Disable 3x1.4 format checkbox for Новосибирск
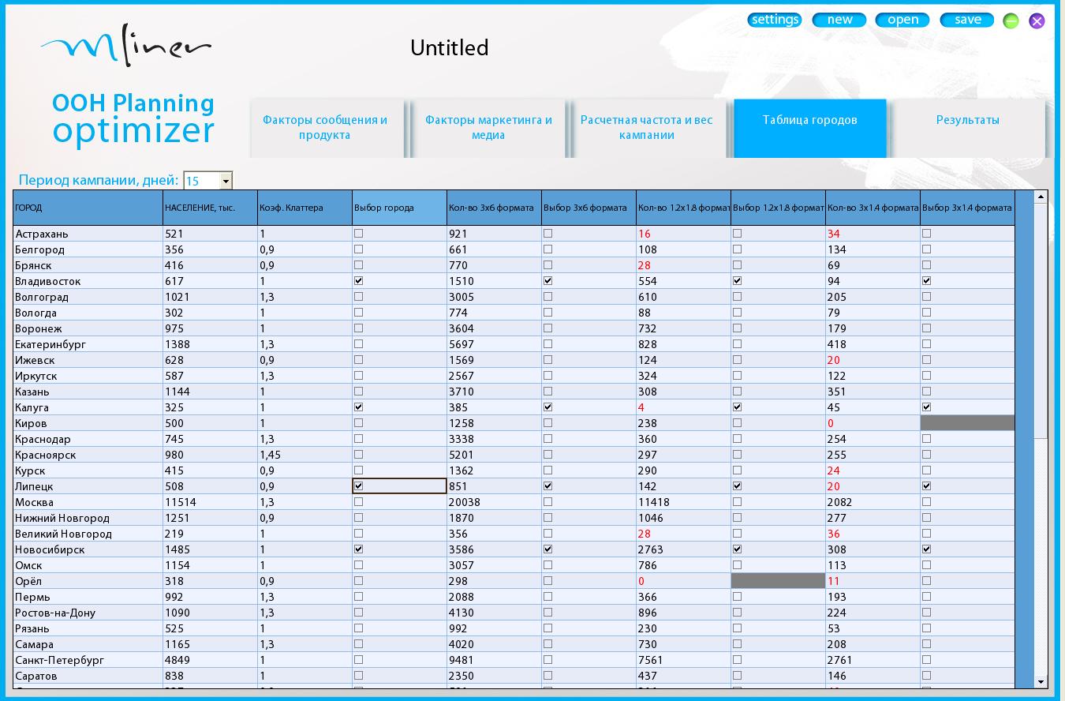 click(927, 549)
